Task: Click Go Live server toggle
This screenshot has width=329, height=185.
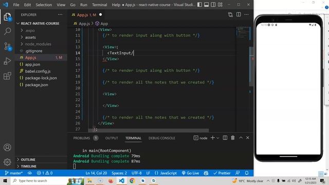Action: (190, 173)
